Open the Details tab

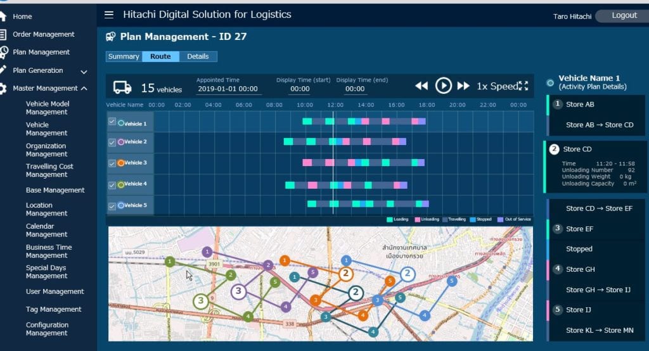[198, 56]
